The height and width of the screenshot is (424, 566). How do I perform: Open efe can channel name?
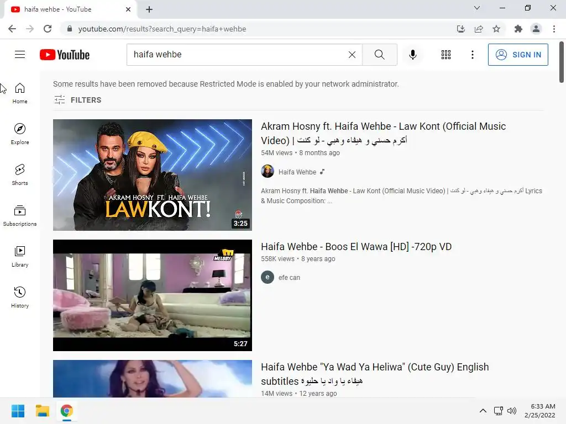point(289,277)
